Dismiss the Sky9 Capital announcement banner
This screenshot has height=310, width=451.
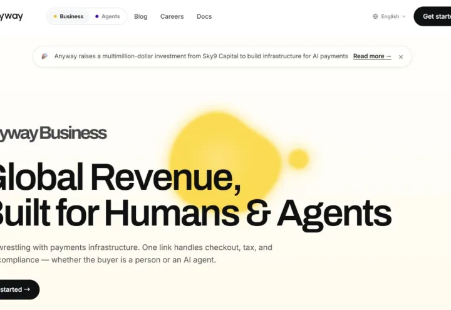tap(401, 57)
